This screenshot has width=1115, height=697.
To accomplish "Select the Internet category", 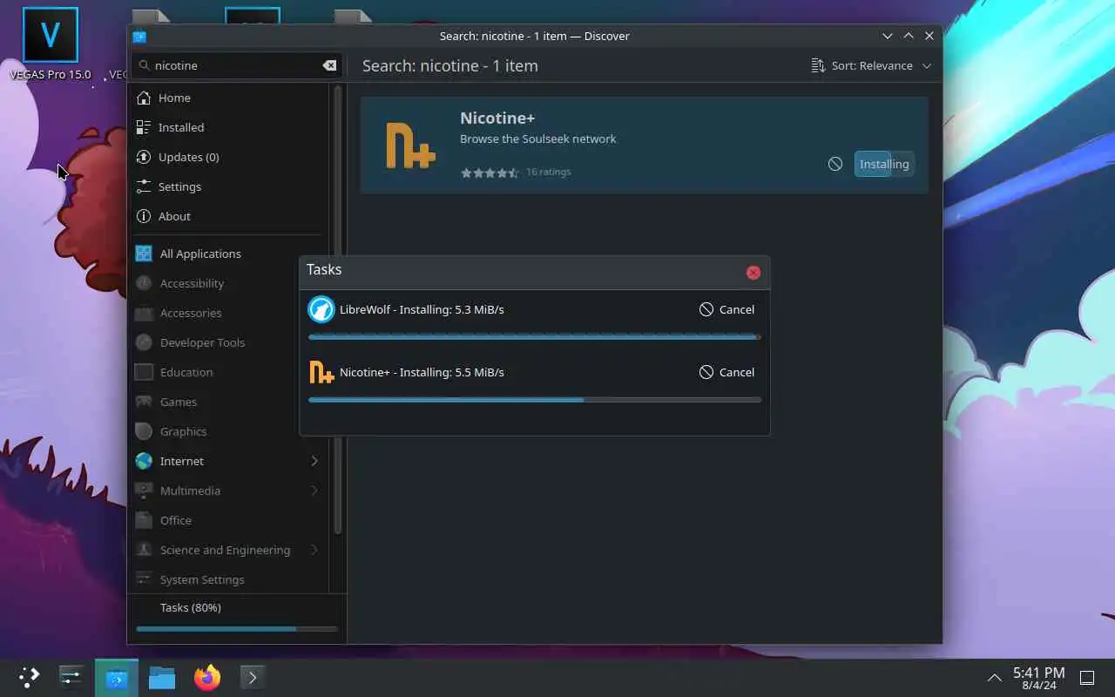I will coord(228,461).
